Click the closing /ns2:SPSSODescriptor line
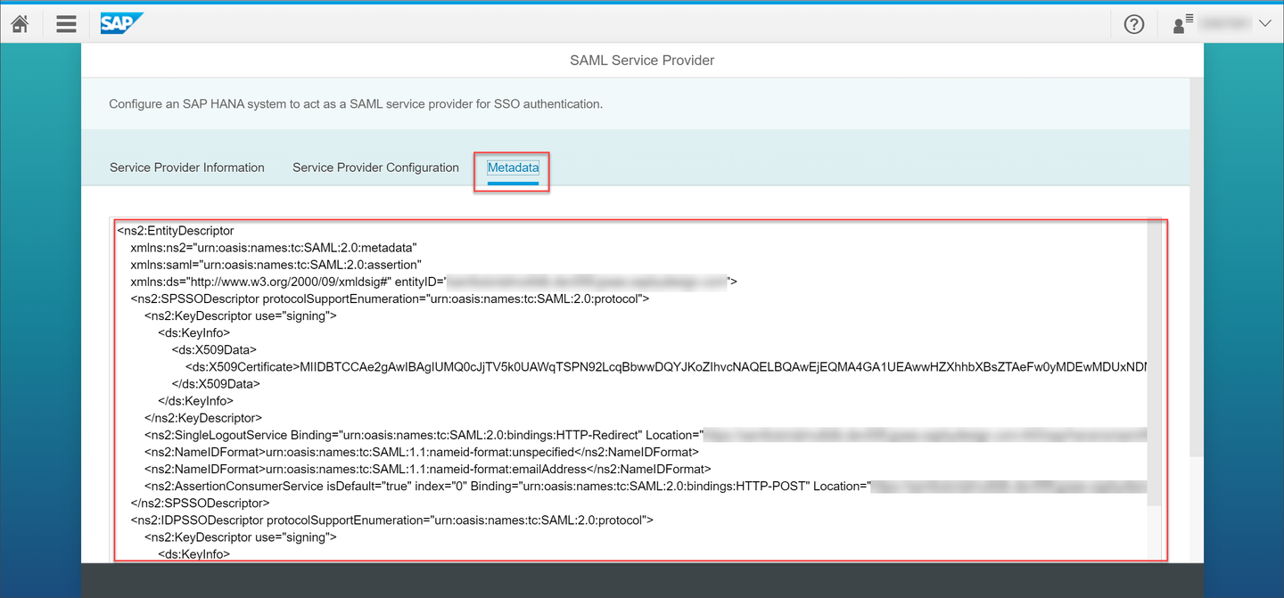 point(200,503)
